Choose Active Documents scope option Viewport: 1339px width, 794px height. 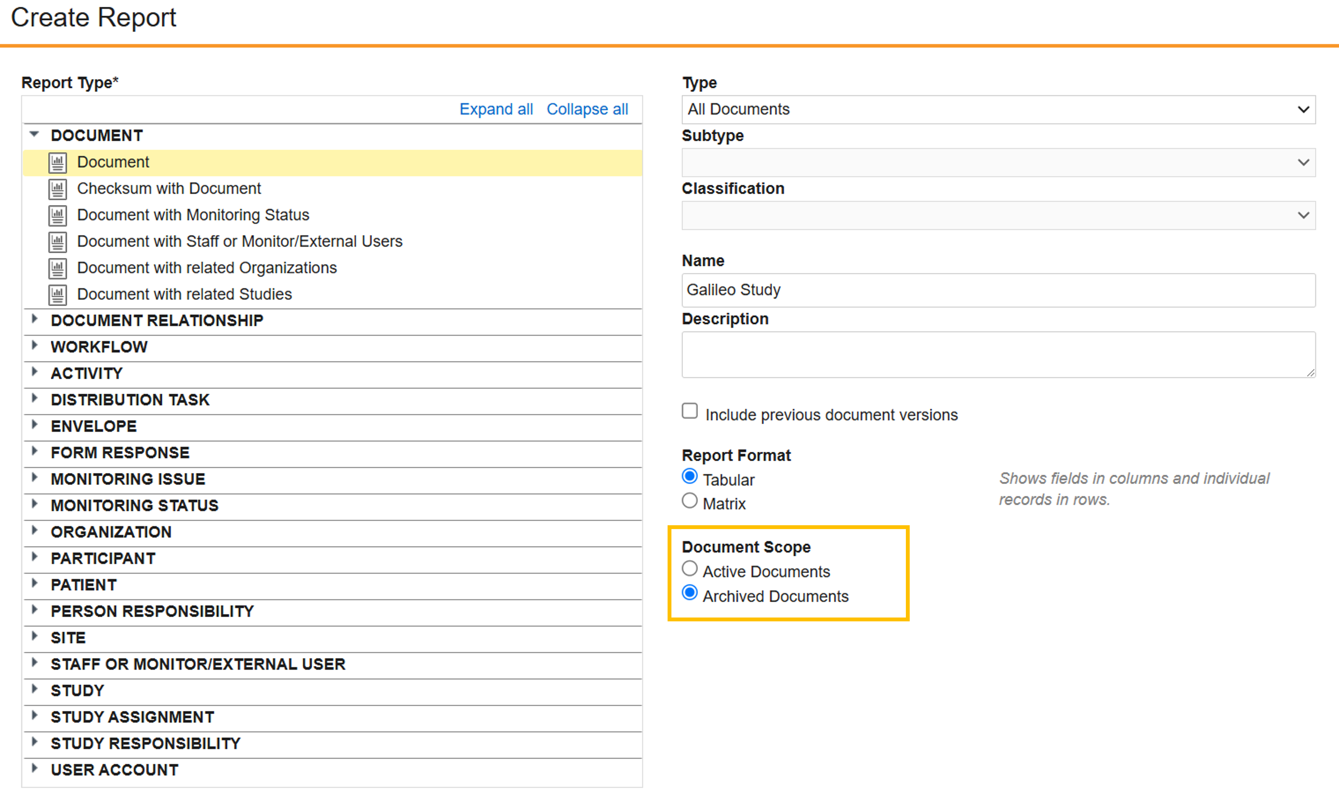click(x=690, y=569)
